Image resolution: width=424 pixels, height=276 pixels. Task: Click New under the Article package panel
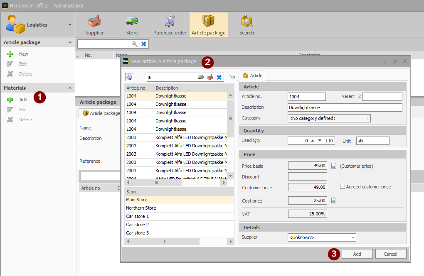(24, 54)
